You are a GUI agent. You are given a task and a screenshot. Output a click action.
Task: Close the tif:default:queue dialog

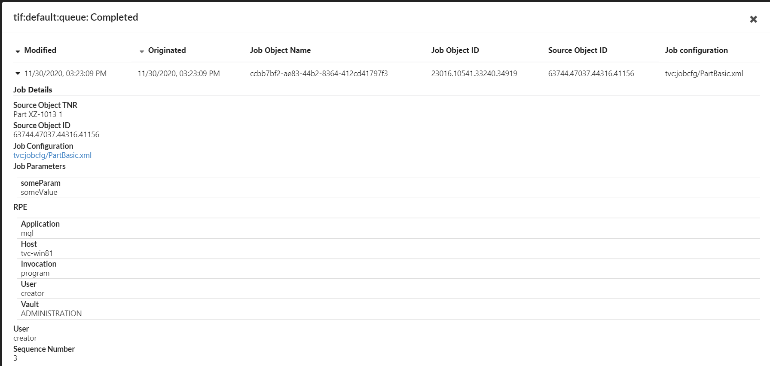tap(753, 19)
